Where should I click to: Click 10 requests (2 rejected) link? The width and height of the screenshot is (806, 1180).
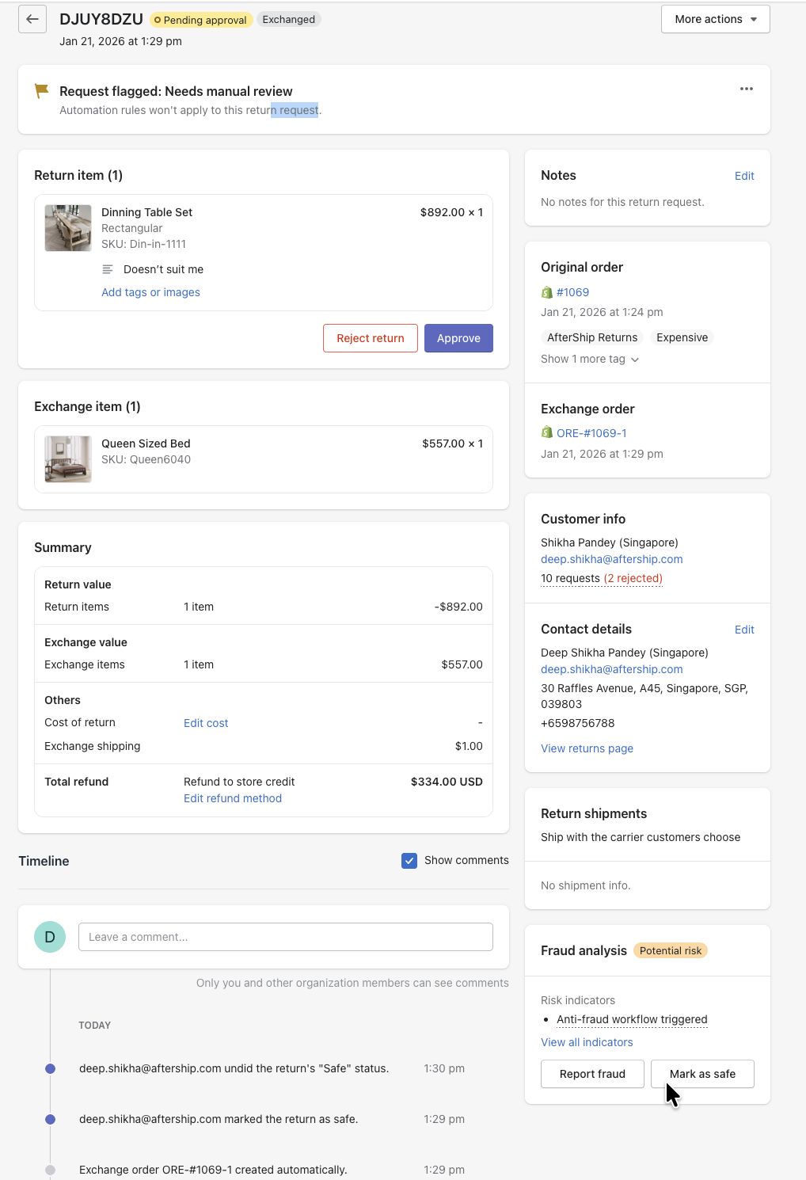[x=602, y=578]
